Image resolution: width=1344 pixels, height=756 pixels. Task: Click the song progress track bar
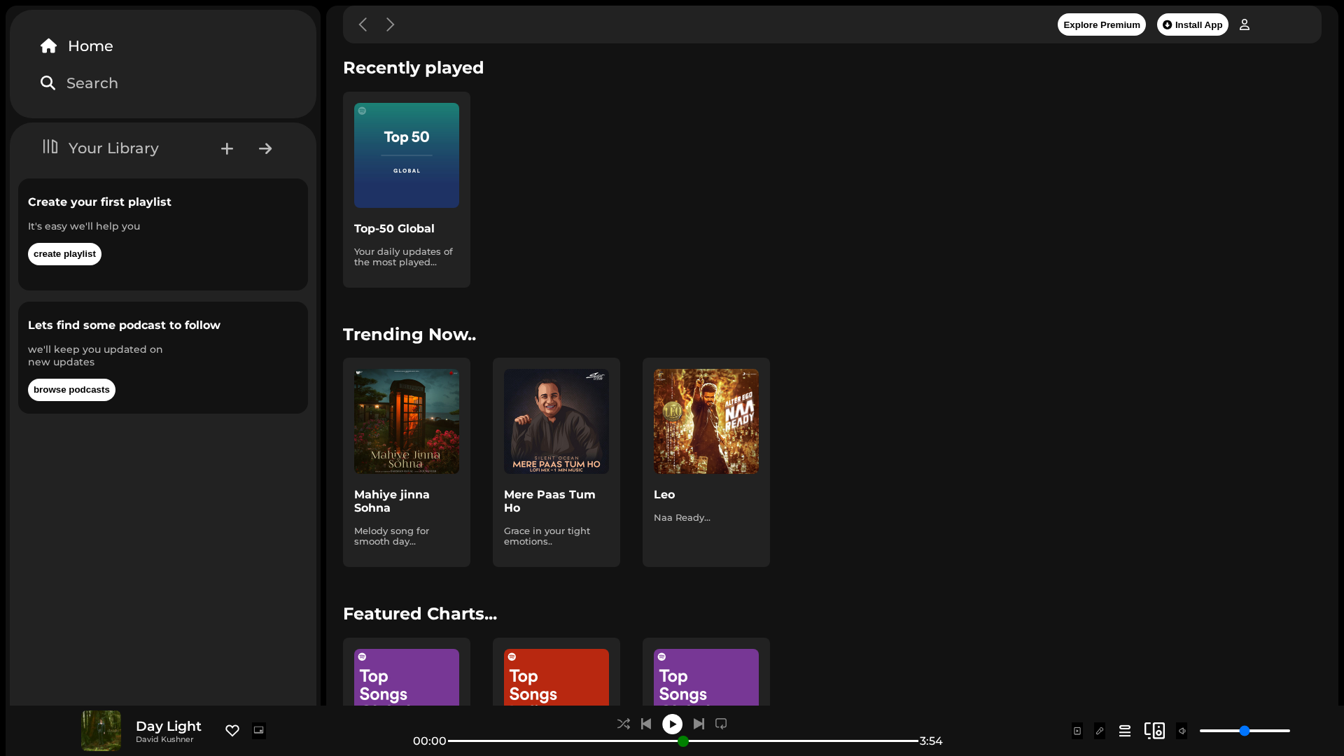[x=683, y=741]
